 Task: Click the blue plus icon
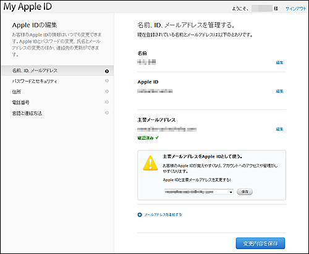coord(140,215)
